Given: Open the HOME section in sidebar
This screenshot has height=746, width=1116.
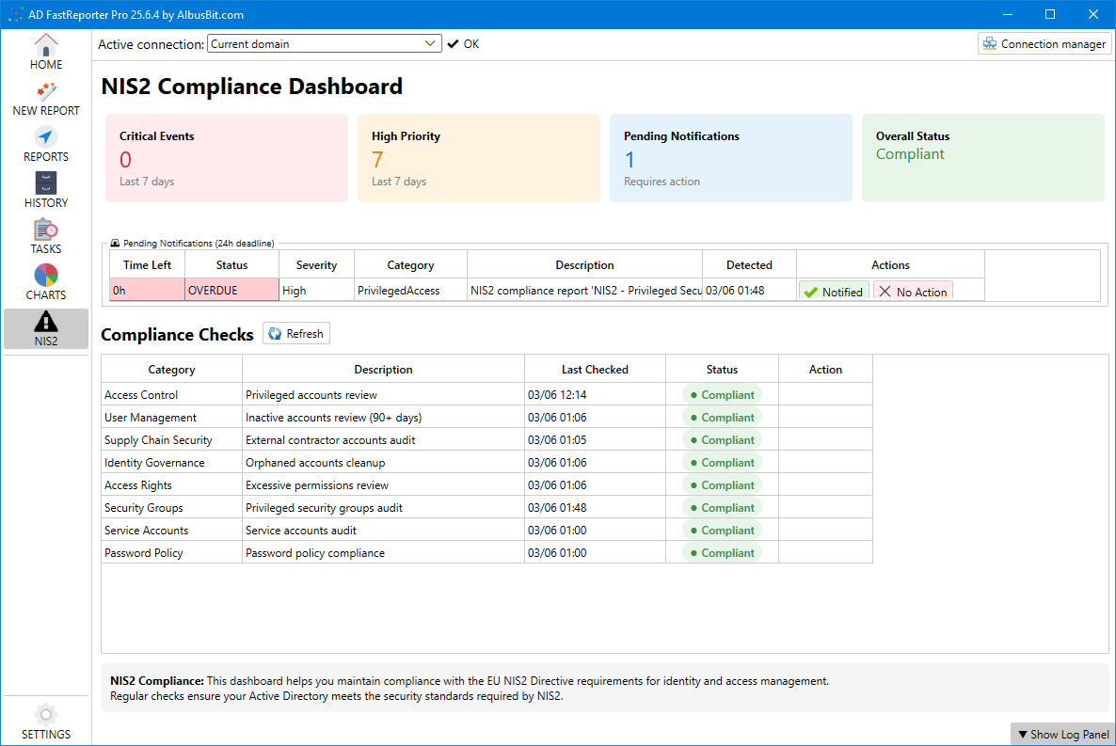Looking at the screenshot, I should tap(45, 52).
